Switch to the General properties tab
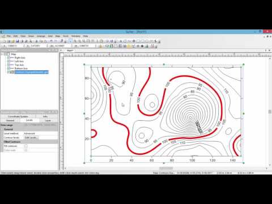This screenshot has width=272, height=204. pos(10,121)
